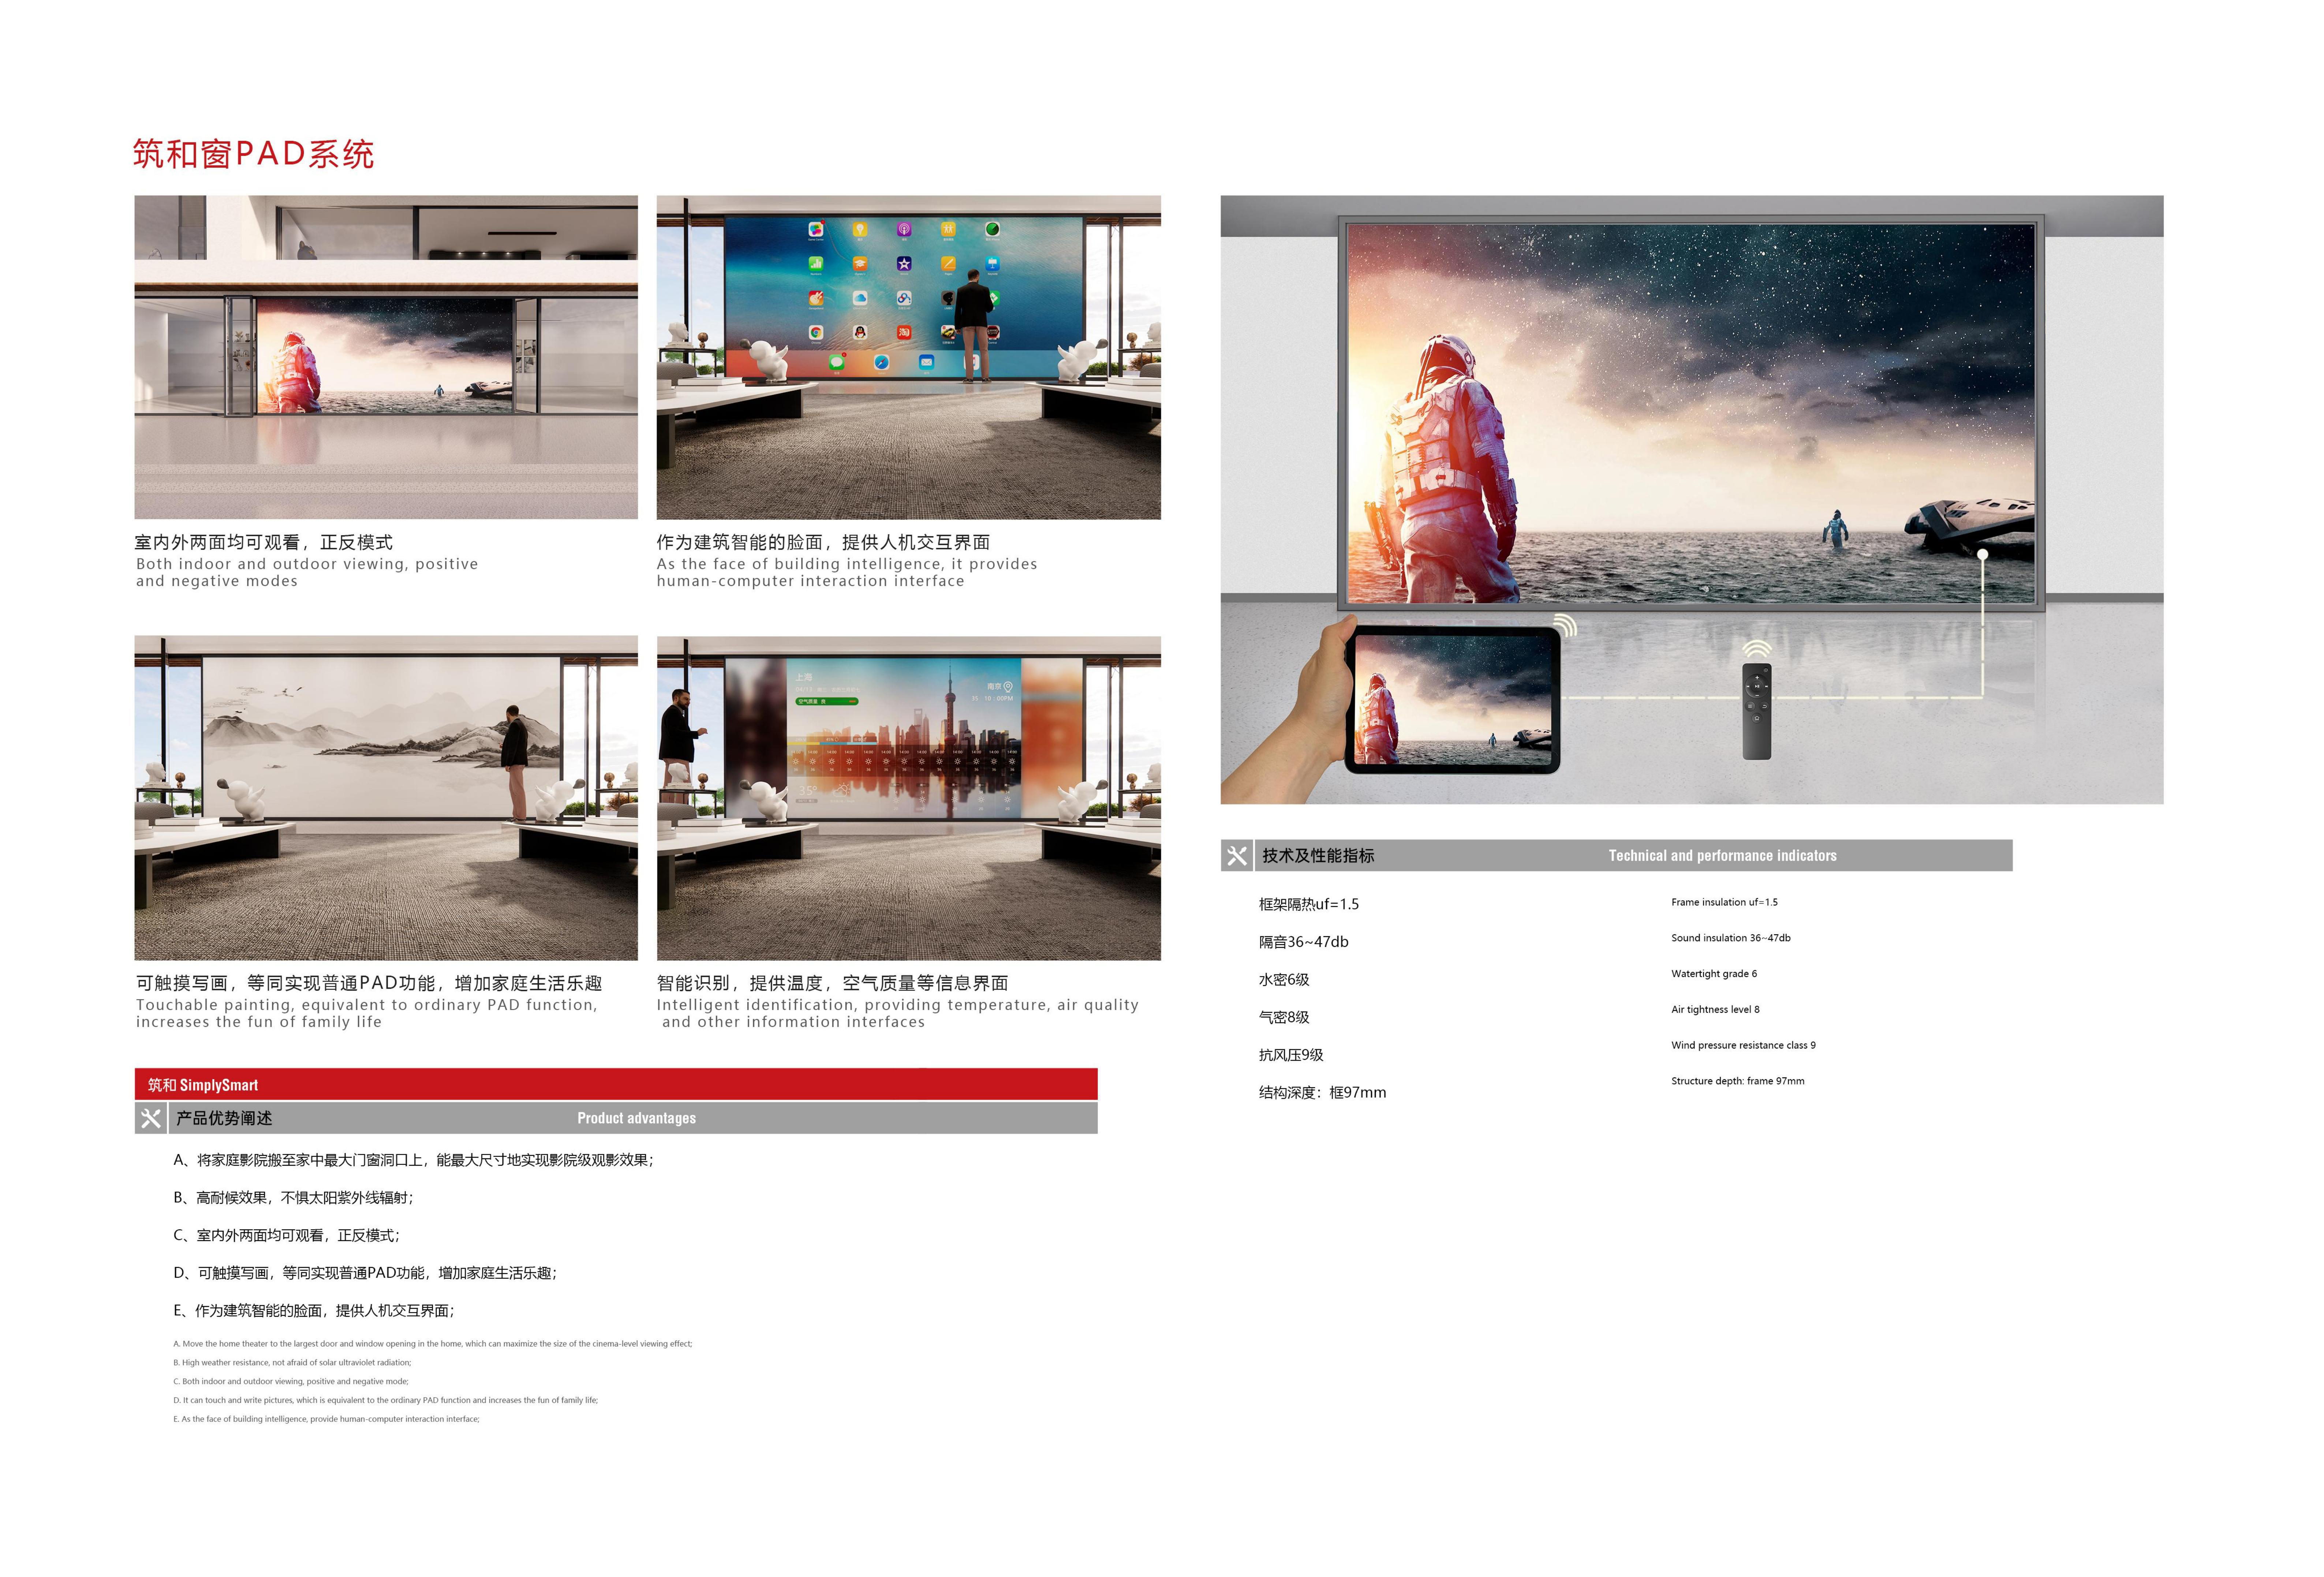Select the Shanghai skyline weather display image
The width and height of the screenshot is (2324, 1577).
pos(909,798)
